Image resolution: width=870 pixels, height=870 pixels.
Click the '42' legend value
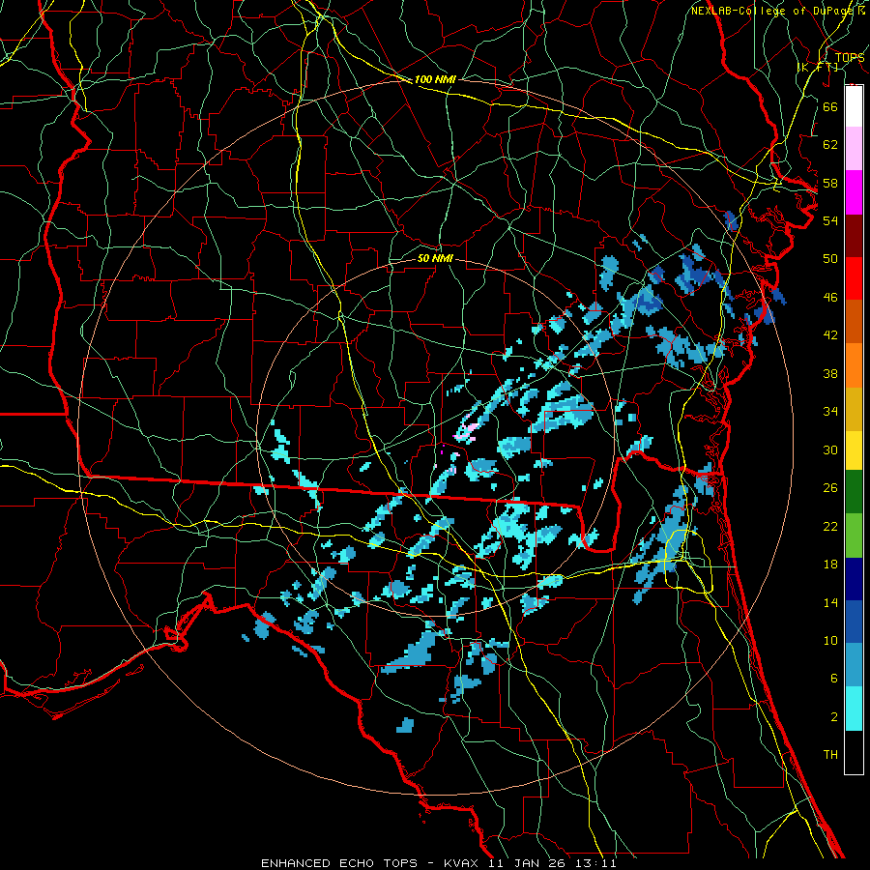830,335
